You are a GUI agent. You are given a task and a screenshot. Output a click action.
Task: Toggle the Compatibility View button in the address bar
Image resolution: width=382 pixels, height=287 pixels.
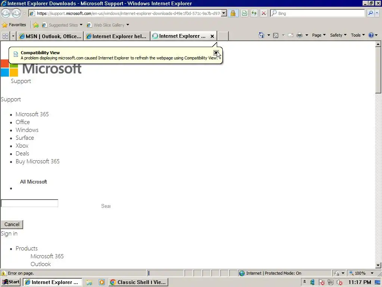[244, 13]
